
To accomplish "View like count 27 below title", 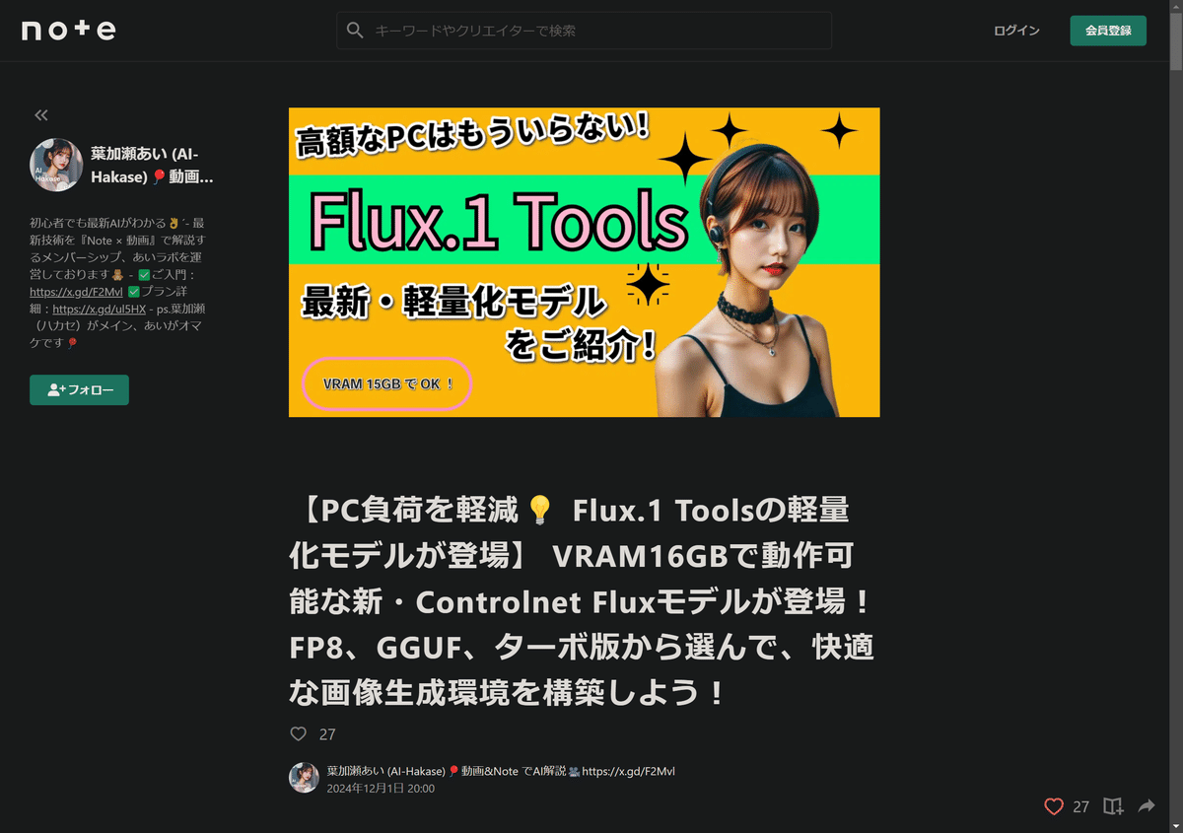I will (327, 734).
